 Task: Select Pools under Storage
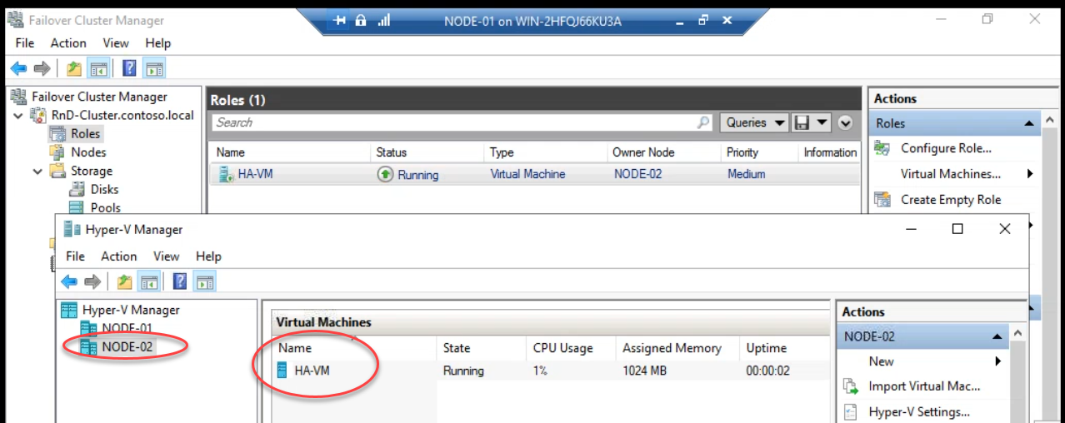tap(105, 208)
